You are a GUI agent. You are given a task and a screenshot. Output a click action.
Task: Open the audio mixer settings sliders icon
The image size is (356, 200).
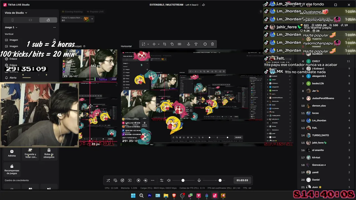[162, 180]
